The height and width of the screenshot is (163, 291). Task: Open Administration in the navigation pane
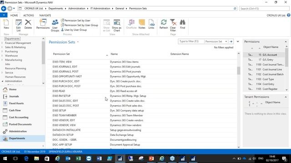click(x=18, y=131)
